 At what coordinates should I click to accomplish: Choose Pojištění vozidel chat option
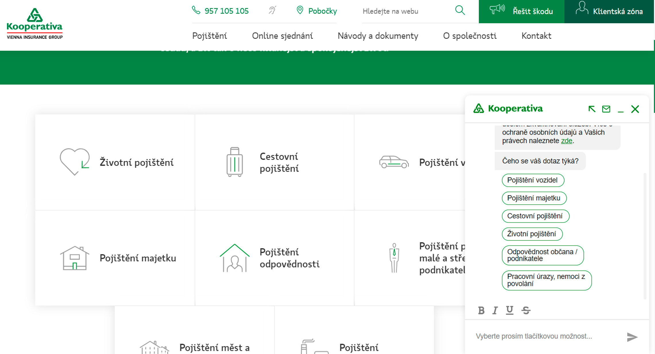533,180
